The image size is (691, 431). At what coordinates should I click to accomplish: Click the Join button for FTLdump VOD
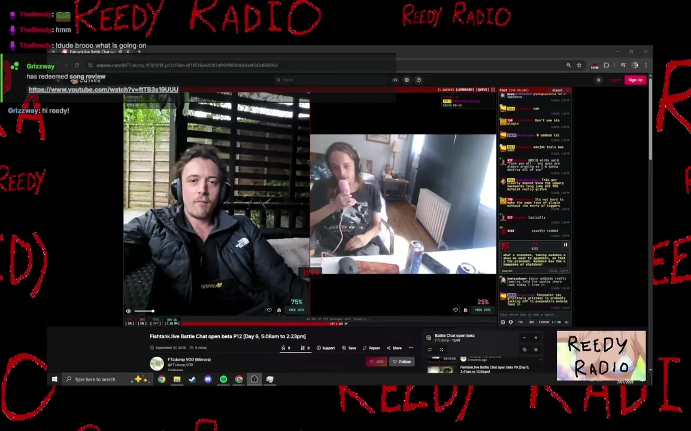377,362
